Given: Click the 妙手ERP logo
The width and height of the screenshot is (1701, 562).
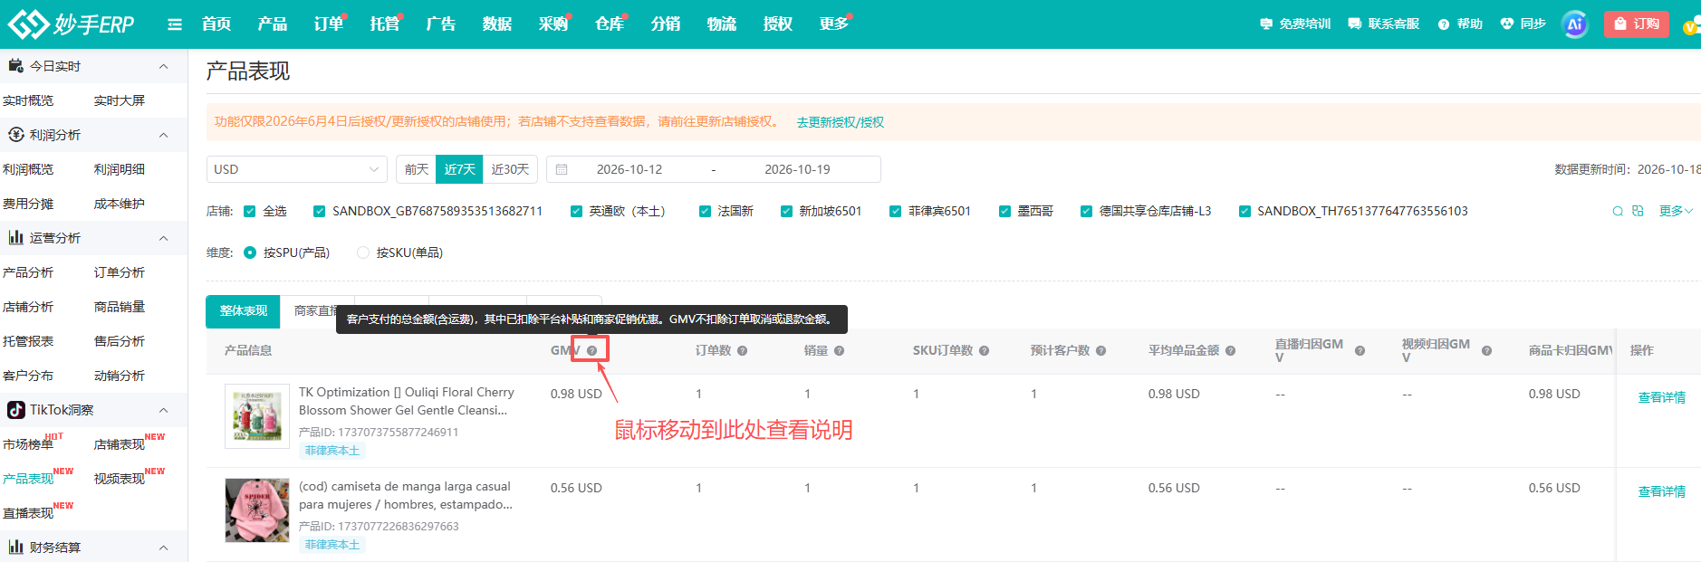Looking at the screenshot, I should click(x=71, y=24).
